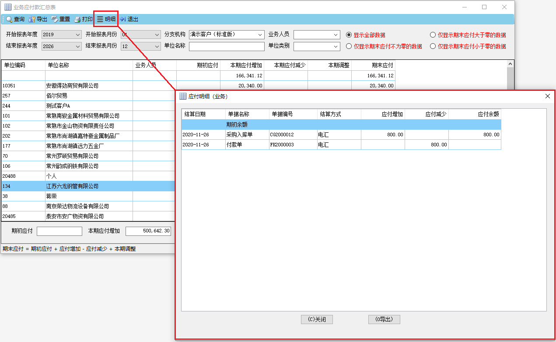Click the 退出 exit toolbar button
The width and height of the screenshot is (556, 342).
pos(129,19)
